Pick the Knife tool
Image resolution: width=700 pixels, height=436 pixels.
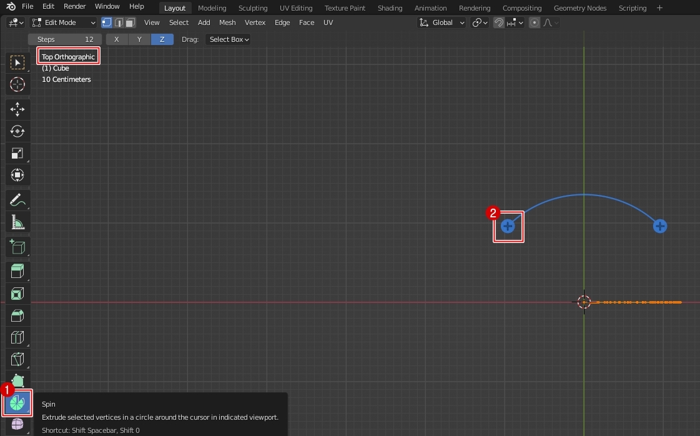[17, 359]
